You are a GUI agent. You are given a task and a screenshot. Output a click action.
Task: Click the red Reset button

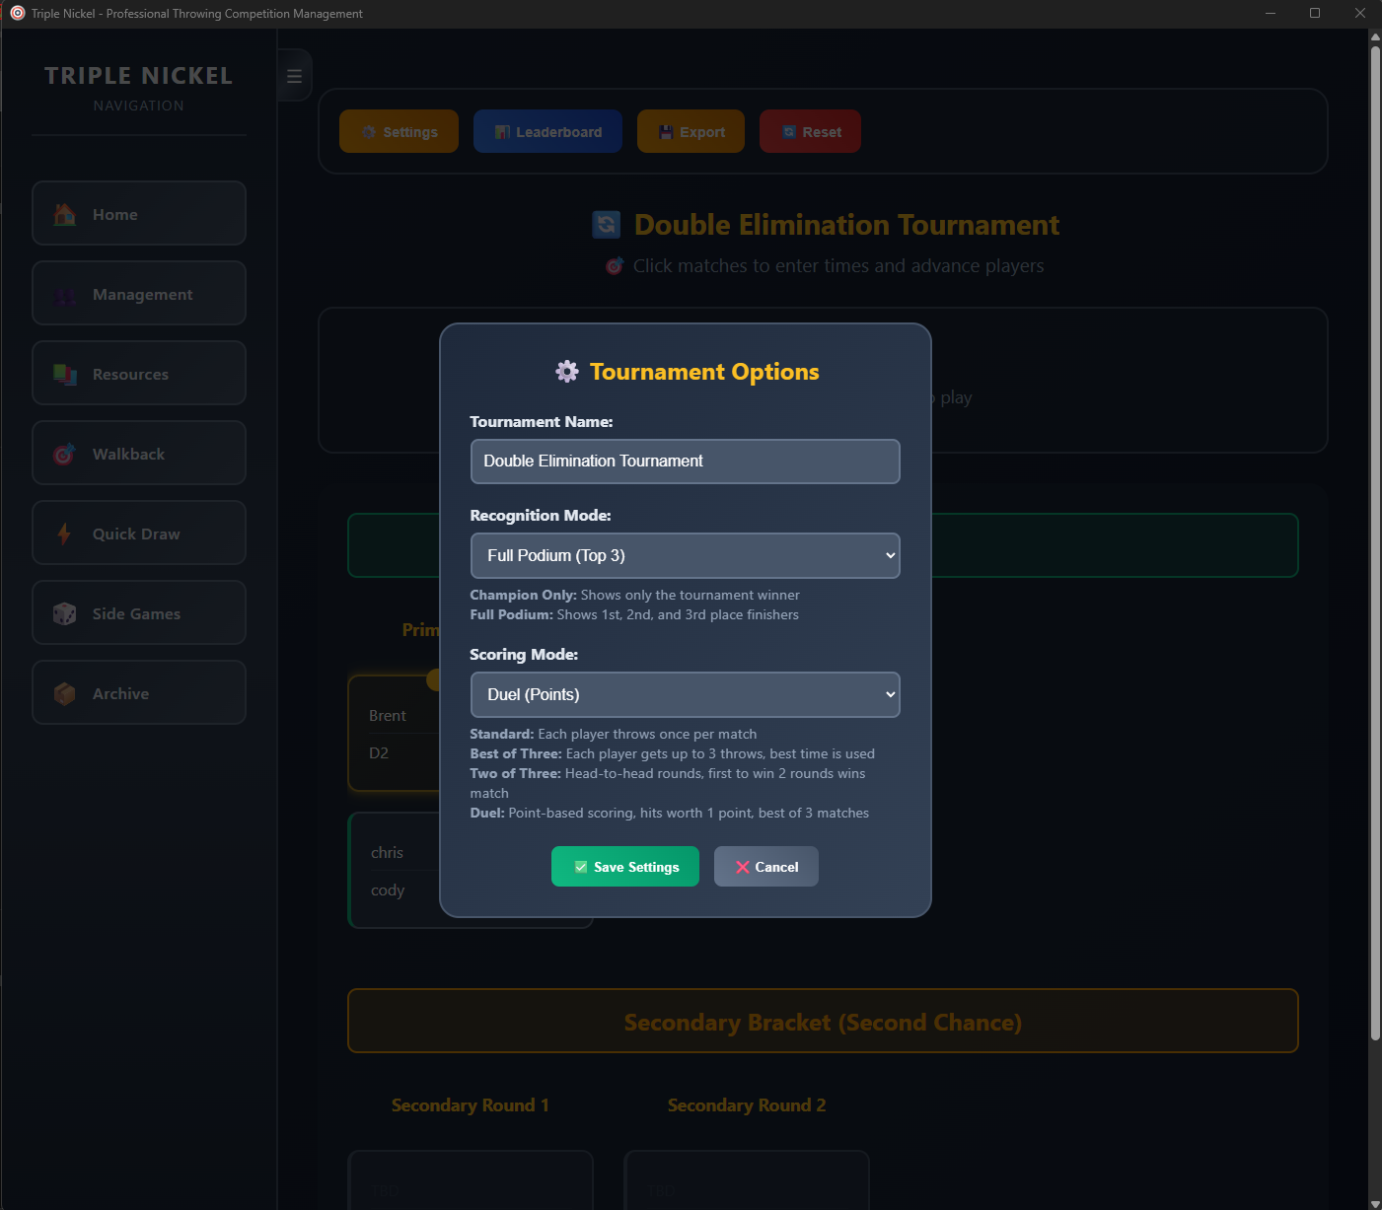(810, 132)
